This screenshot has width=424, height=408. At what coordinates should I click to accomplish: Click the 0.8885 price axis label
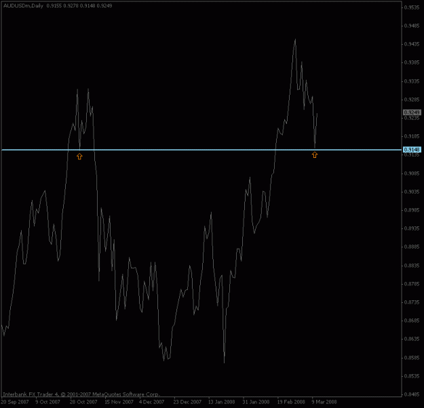point(412,247)
